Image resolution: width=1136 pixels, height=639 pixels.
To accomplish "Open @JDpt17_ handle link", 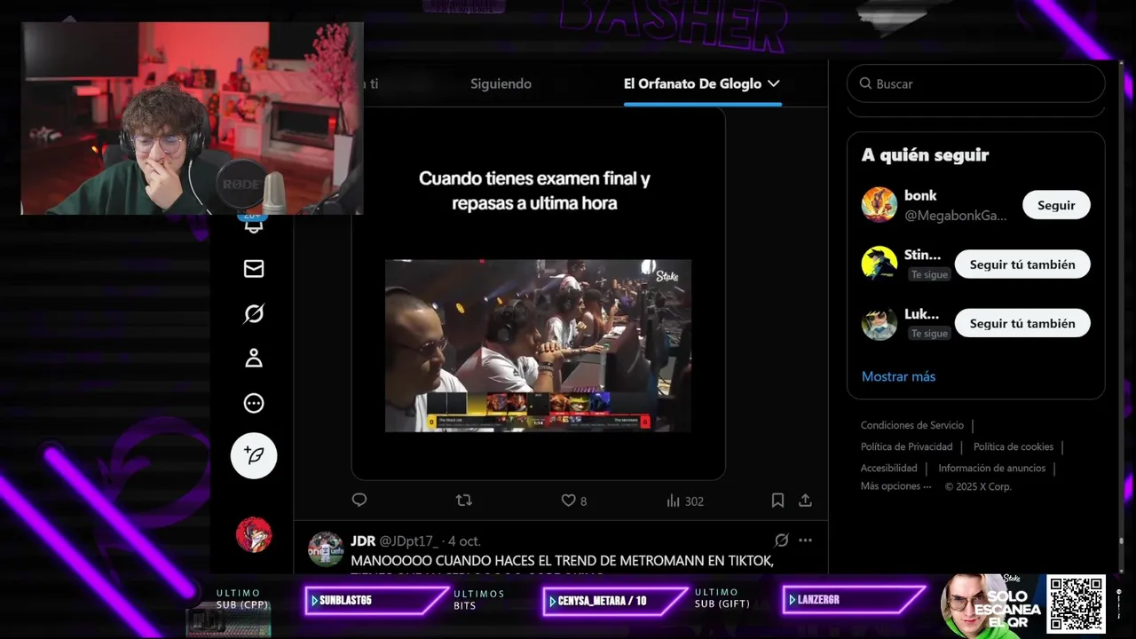I will click(x=408, y=540).
